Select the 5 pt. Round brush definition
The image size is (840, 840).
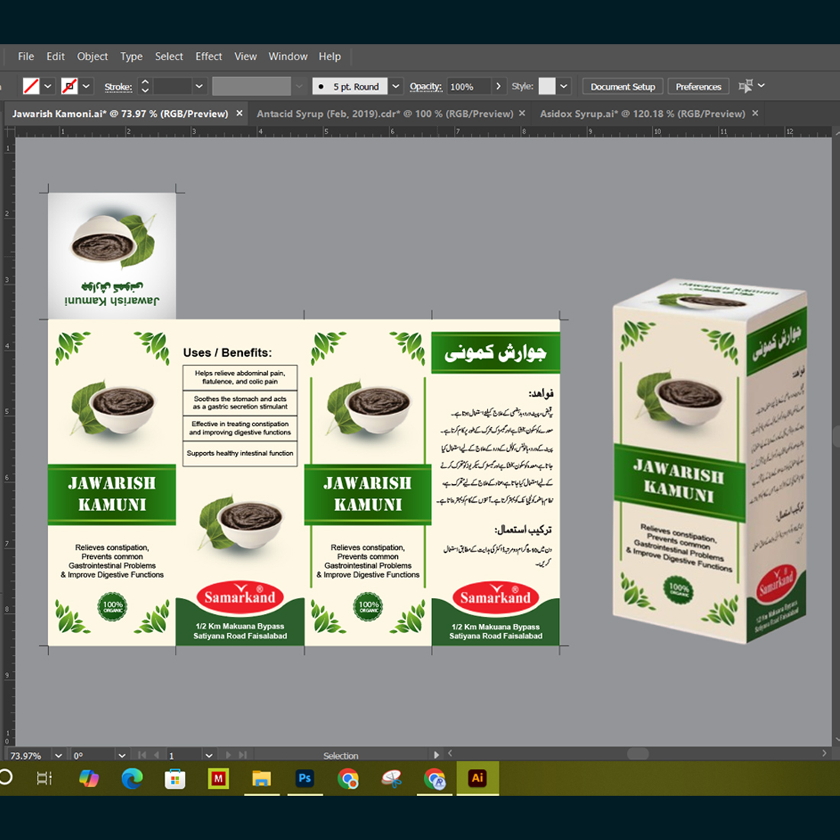[x=350, y=86]
